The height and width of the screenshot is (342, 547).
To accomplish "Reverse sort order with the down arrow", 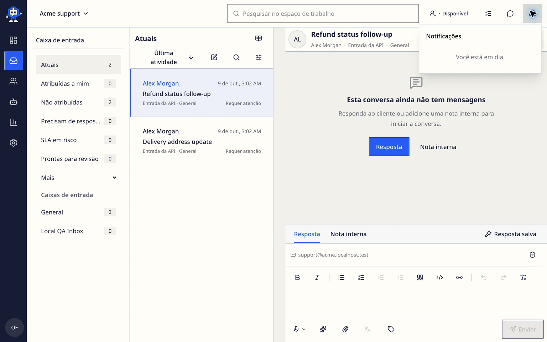I will [191, 57].
